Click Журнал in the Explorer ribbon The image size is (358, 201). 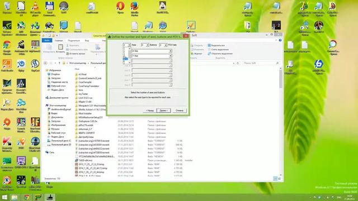196,54
